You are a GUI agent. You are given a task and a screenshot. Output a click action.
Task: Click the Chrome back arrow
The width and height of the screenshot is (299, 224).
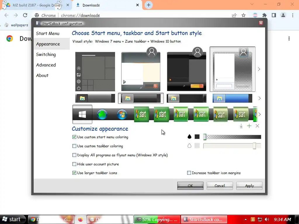coord(6,15)
